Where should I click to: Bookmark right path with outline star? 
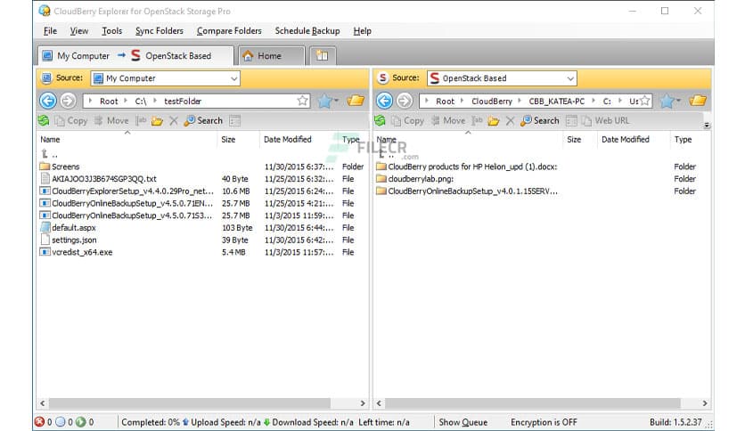(645, 101)
